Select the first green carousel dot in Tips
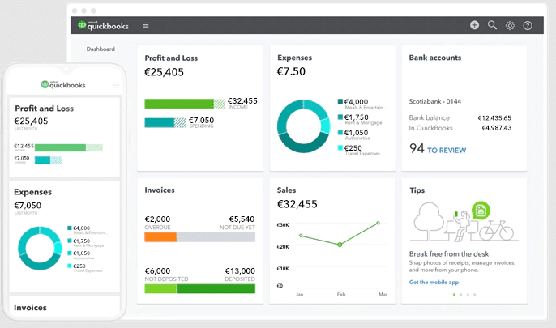This screenshot has width=556, height=328. [454, 294]
